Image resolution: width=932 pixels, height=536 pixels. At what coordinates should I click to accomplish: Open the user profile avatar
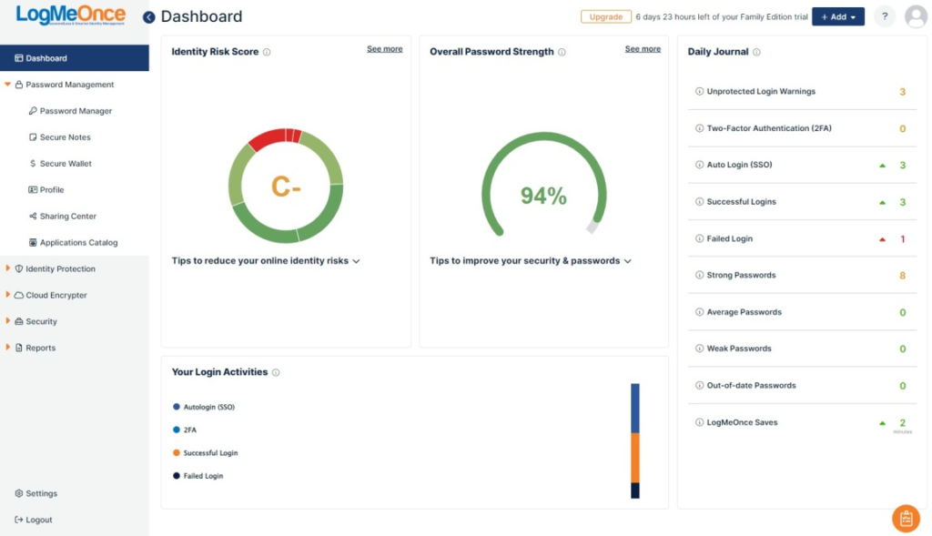click(x=916, y=17)
